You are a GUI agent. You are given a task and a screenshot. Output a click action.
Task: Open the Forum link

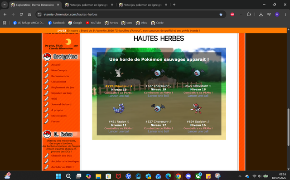coord(55,122)
